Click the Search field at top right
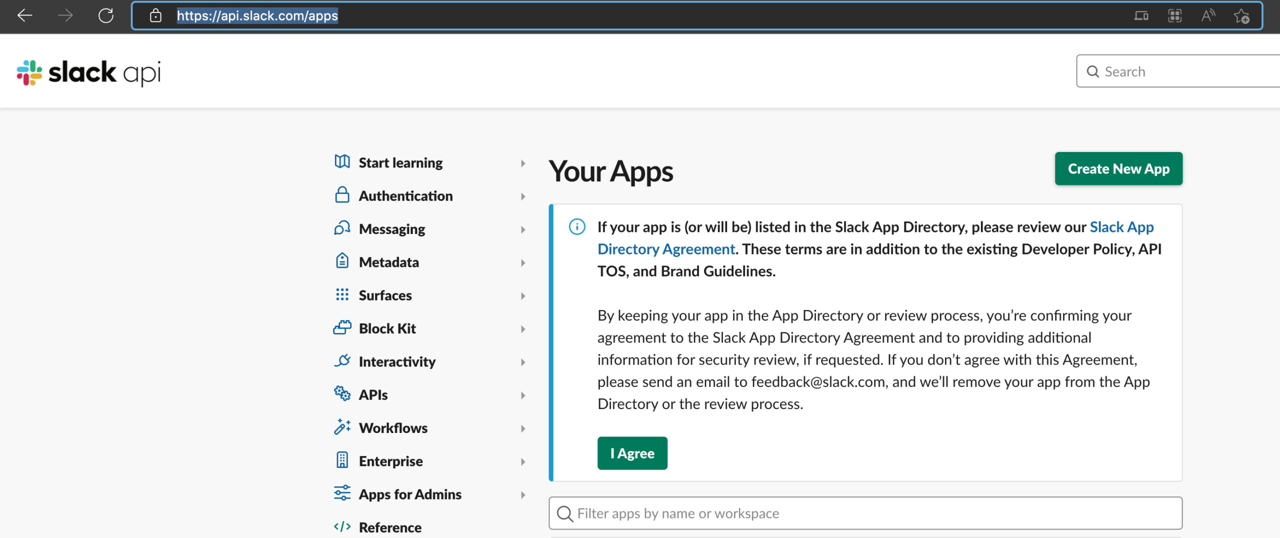Image resolution: width=1280 pixels, height=538 pixels. coord(1178,71)
